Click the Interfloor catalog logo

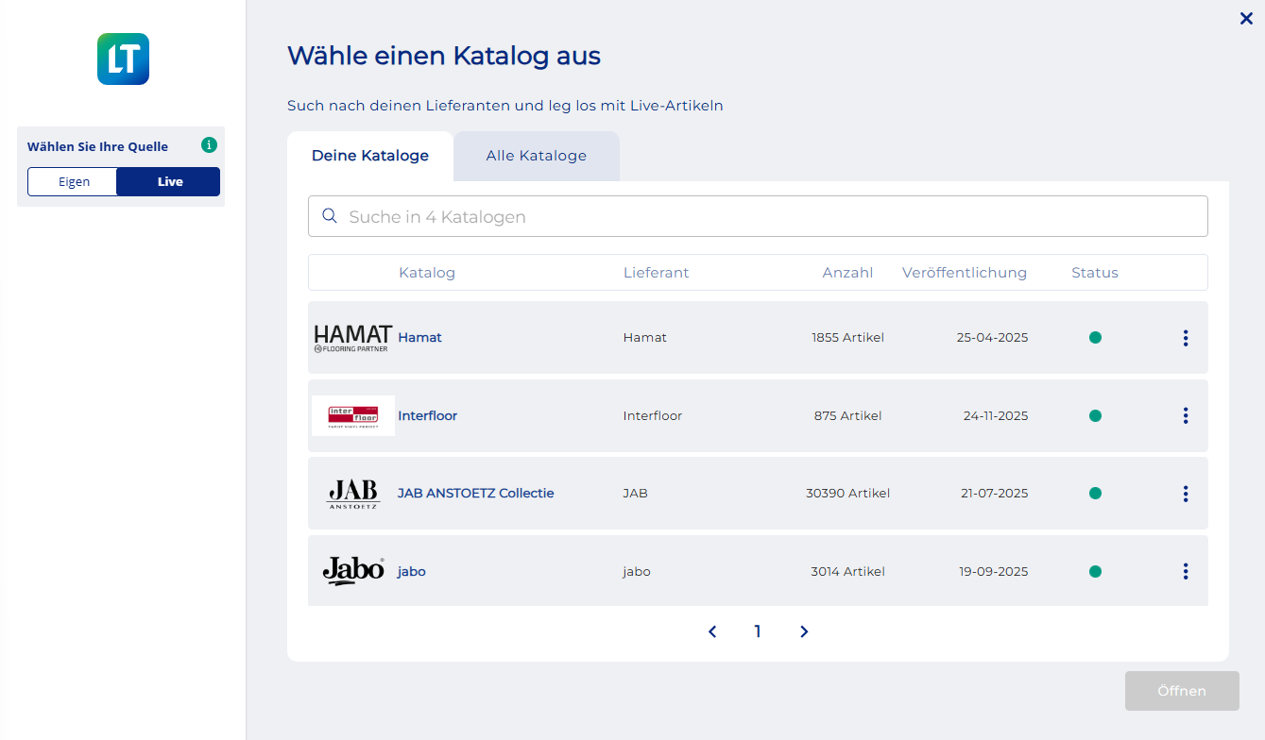click(x=352, y=415)
